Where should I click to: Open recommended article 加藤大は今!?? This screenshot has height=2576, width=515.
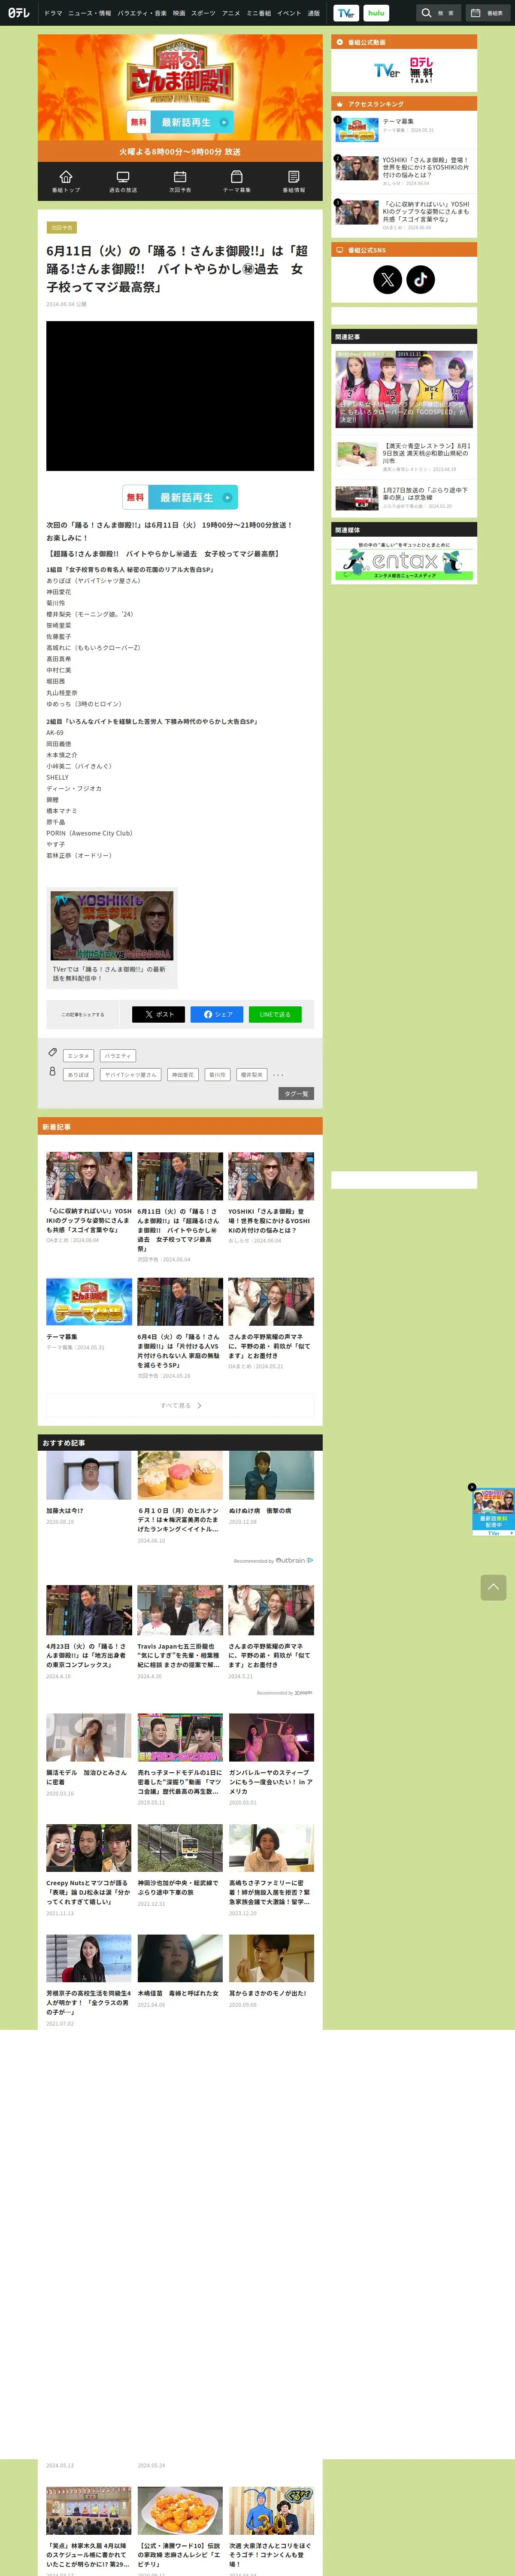[x=89, y=1488]
